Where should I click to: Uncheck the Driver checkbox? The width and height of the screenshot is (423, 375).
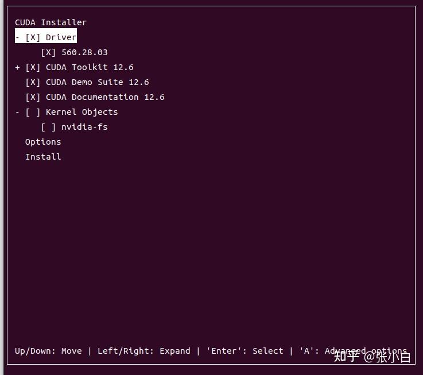tap(33, 37)
